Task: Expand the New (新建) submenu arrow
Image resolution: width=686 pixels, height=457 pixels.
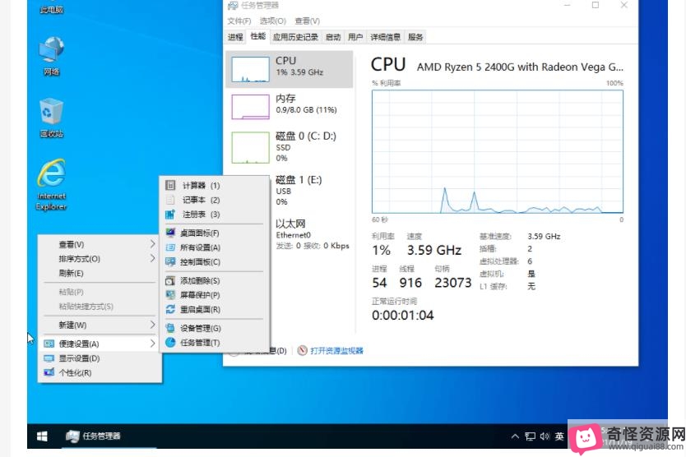Action: [x=152, y=325]
